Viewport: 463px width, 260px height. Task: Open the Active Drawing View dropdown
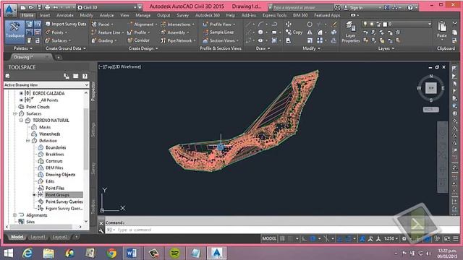[46, 85]
